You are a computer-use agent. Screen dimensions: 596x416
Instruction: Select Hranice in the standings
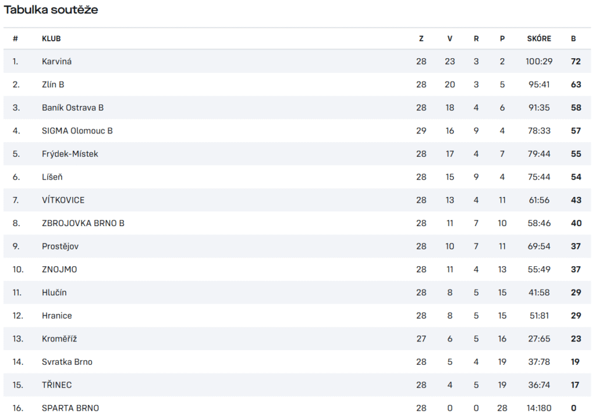[x=56, y=316]
